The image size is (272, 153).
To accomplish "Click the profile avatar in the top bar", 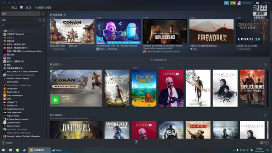I will pos(239,3).
